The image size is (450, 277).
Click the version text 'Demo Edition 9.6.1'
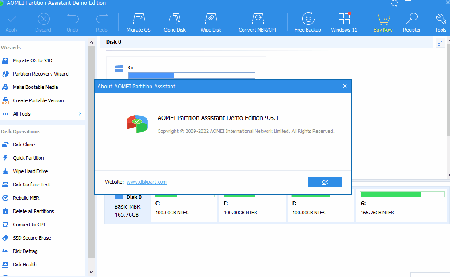point(253,118)
